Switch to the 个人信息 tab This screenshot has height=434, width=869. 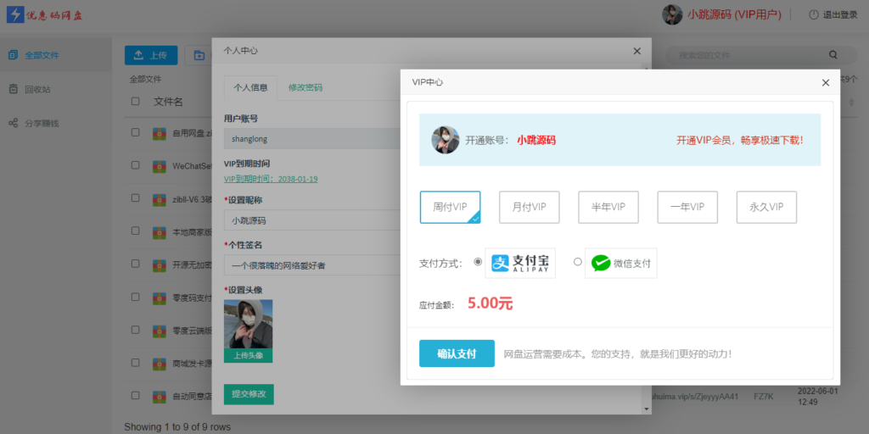(x=250, y=87)
